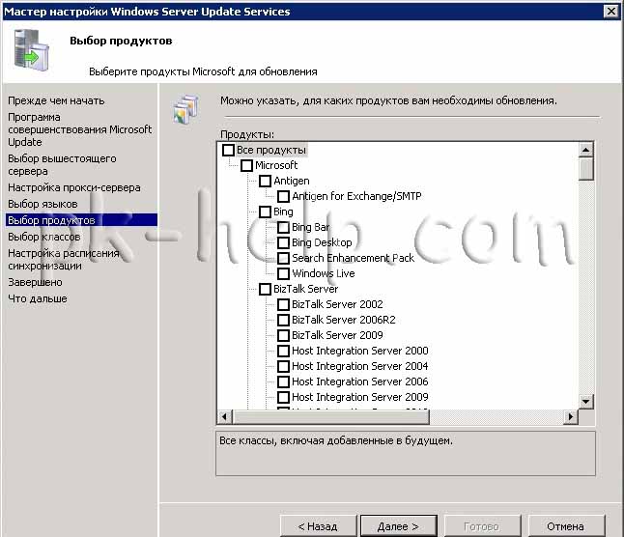Tick the Windows Live checkbox
The image size is (624, 537).
(283, 273)
